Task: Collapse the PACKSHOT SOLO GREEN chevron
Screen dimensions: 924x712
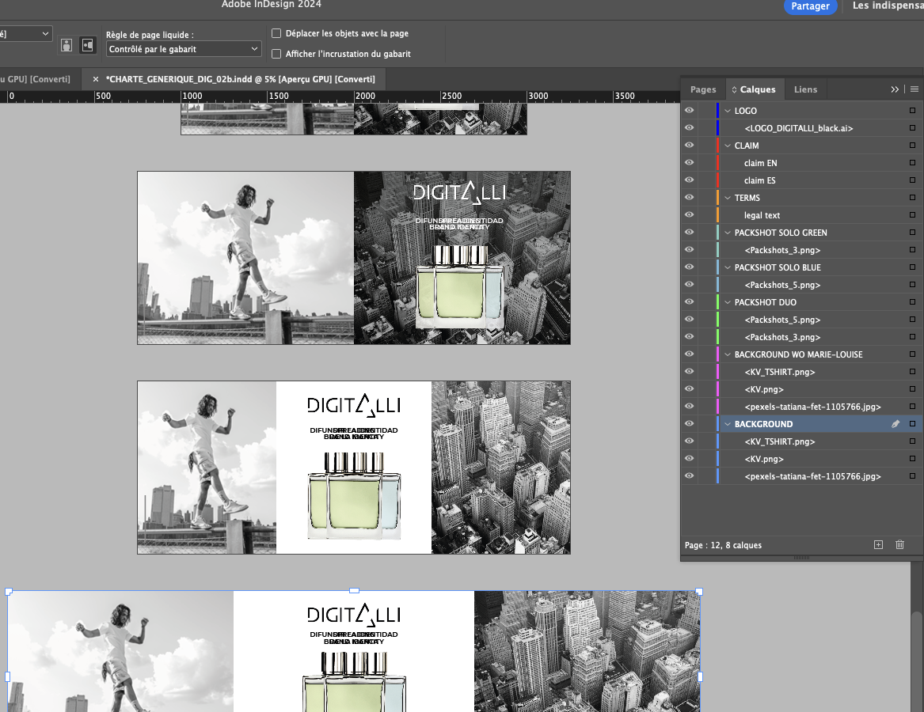Action: 727,233
